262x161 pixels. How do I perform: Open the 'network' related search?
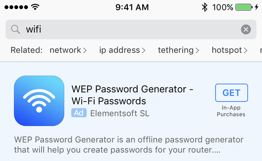[x=68, y=50]
